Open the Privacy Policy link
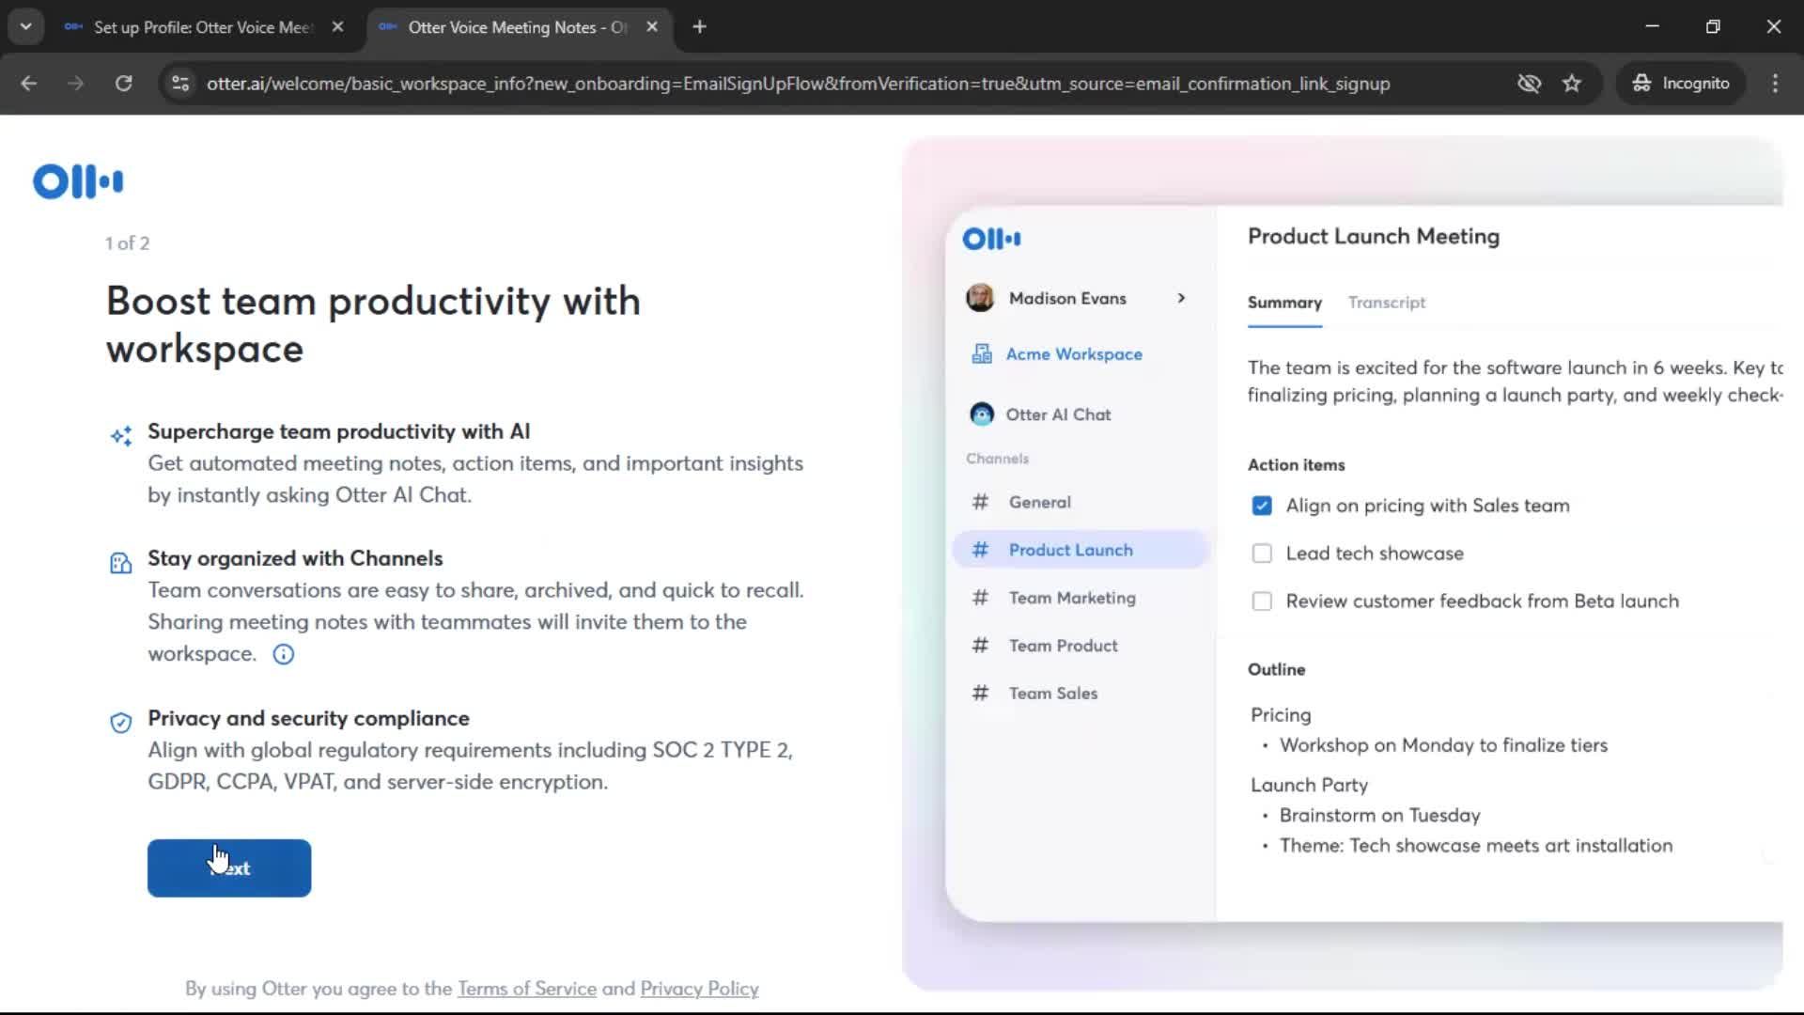 click(699, 989)
